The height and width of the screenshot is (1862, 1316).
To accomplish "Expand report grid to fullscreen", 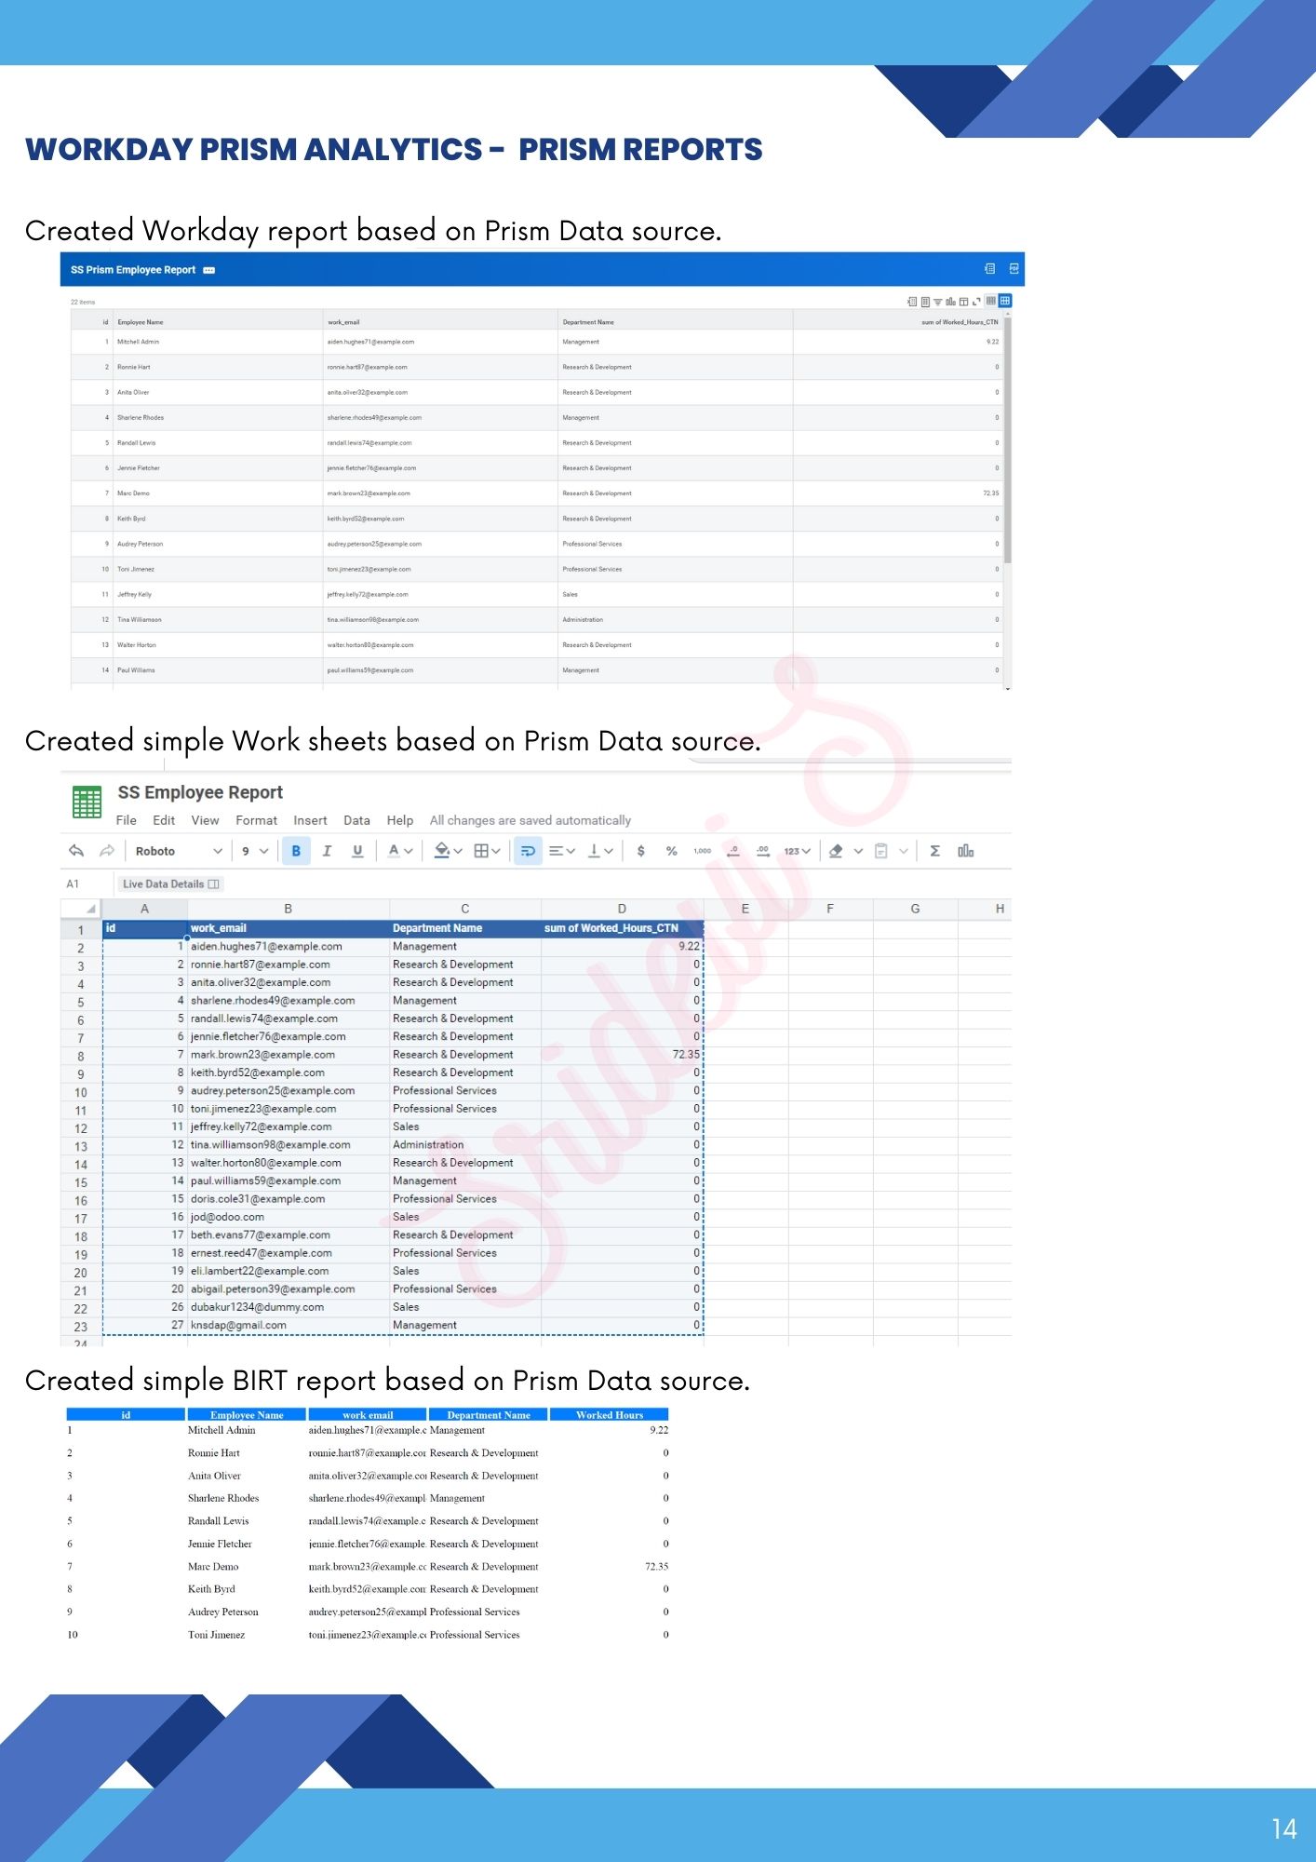I will pyautogui.click(x=976, y=302).
